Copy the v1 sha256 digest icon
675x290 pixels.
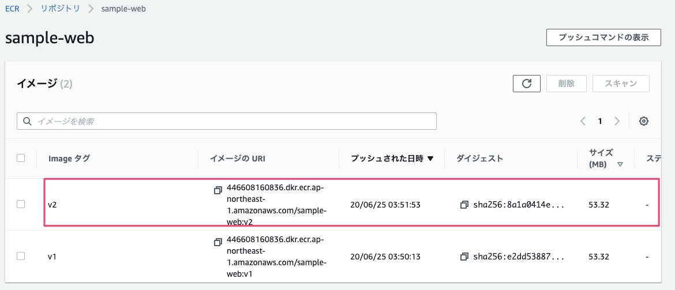(x=464, y=256)
